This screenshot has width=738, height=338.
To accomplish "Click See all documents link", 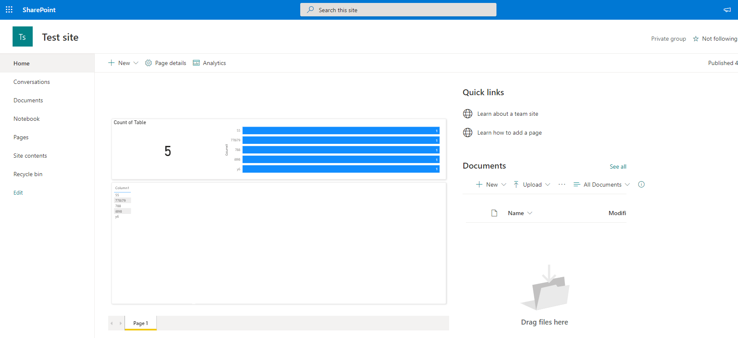I will [618, 166].
